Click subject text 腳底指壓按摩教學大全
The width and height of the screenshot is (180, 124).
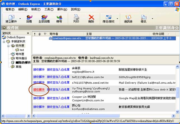[x=133, y=70]
